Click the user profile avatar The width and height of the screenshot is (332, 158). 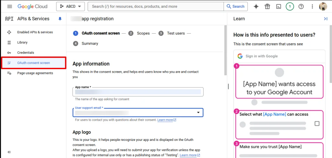[x=323, y=6]
